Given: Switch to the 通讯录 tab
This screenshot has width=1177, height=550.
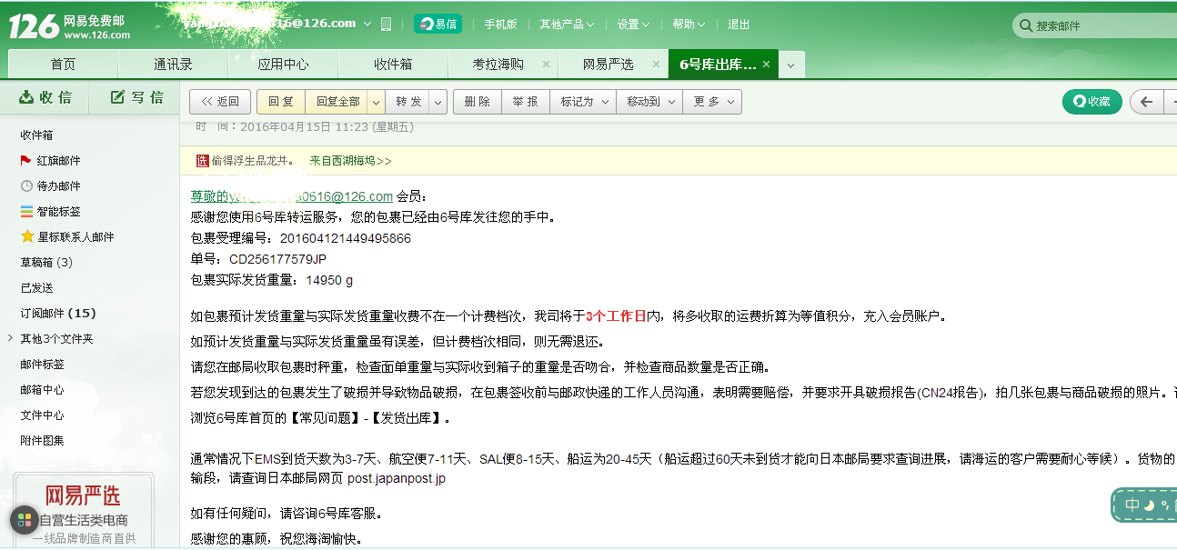Looking at the screenshot, I should click(x=173, y=65).
